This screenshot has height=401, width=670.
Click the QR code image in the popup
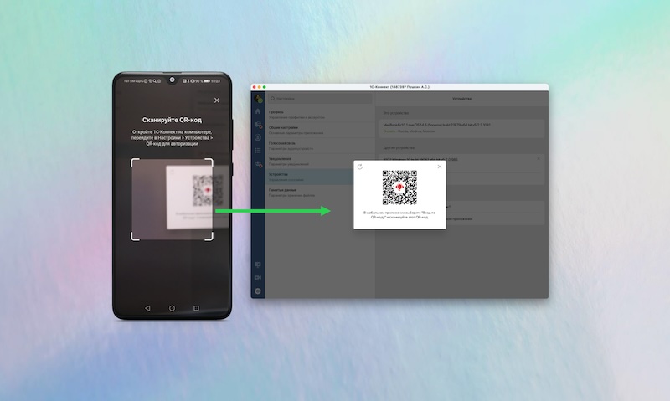399,188
